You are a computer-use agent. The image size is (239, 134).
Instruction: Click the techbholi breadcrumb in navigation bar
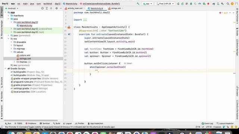tap(48, 4)
